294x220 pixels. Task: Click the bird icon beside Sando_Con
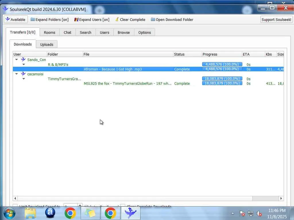click(23, 60)
